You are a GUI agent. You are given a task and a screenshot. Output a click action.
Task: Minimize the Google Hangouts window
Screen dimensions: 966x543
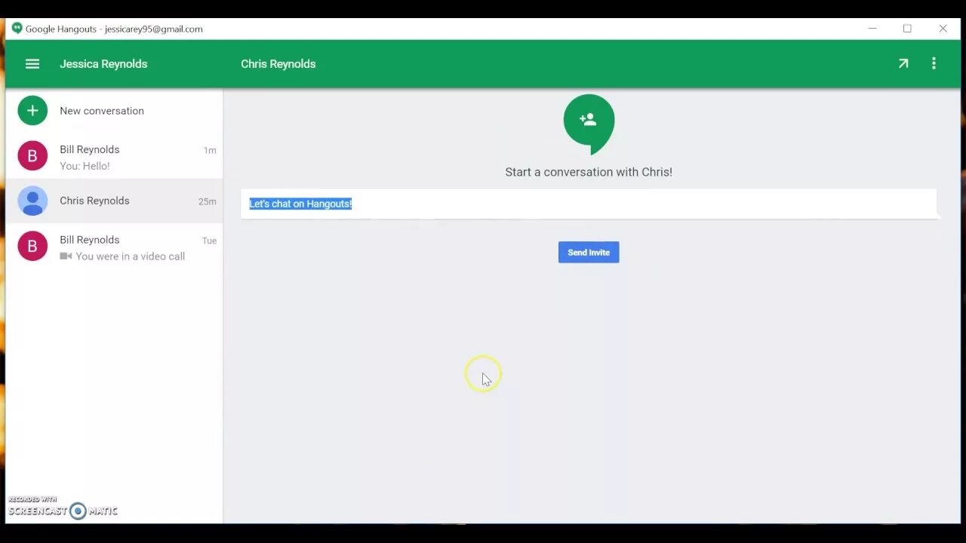click(x=872, y=29)
